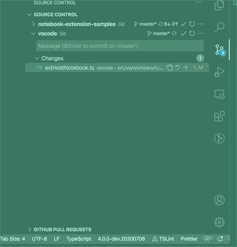237x247 pixels.
Task: Stage changes for extHostNotebook.ts with plus
Action: point(186,68)
